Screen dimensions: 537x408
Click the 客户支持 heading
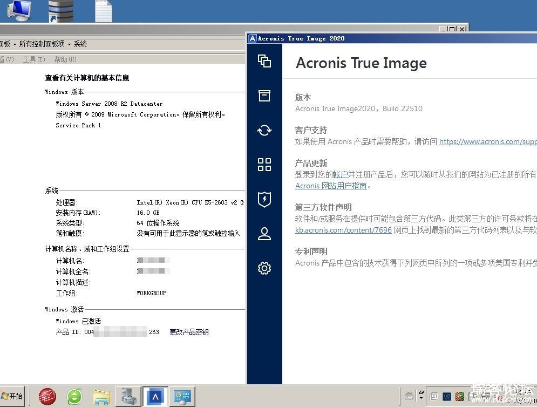point(311,130)
